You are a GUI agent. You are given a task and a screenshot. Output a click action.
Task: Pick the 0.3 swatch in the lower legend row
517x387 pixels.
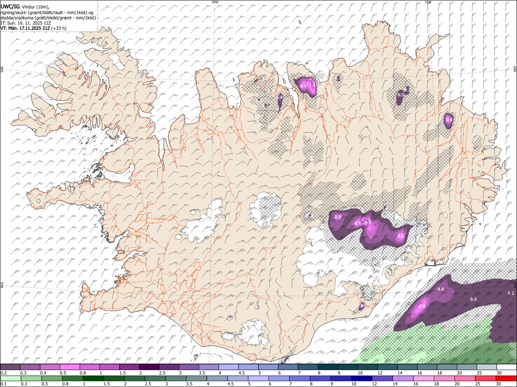tap(31, 378)
